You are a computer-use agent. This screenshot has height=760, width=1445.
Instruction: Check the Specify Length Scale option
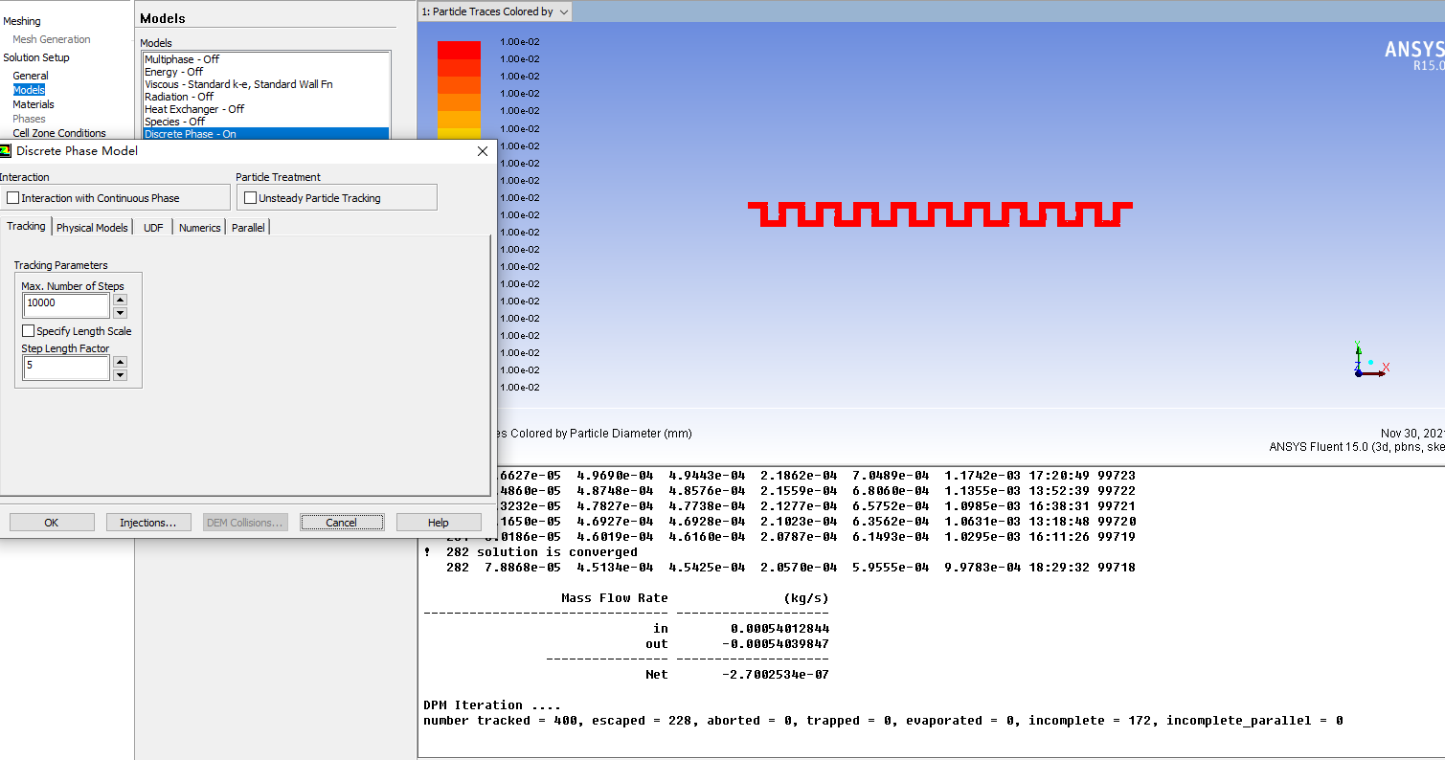pos(29,331)
